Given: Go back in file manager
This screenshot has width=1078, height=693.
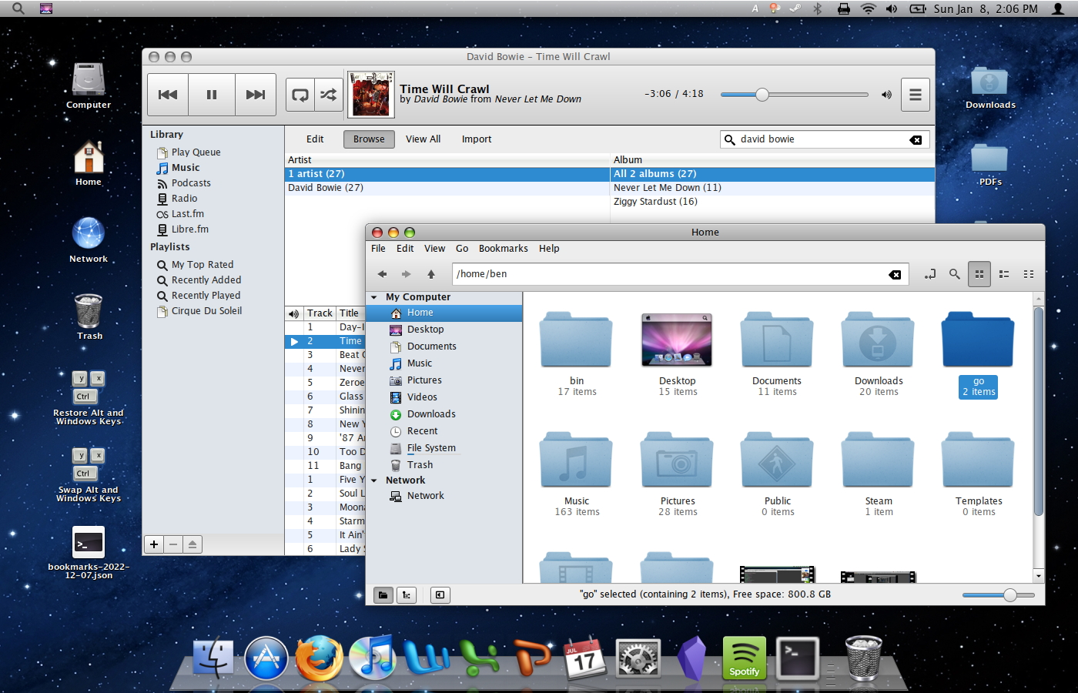Looking at the screenshot, I should coord(382,274).
